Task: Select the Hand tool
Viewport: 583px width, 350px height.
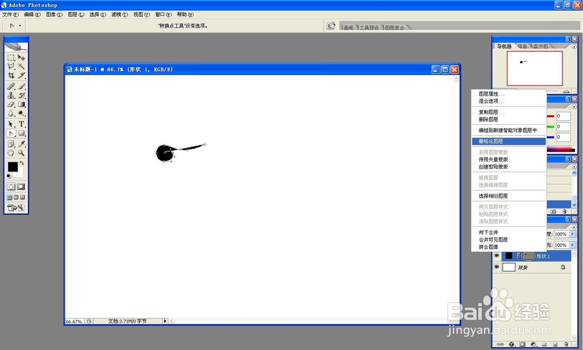Action: click(10, 153)
